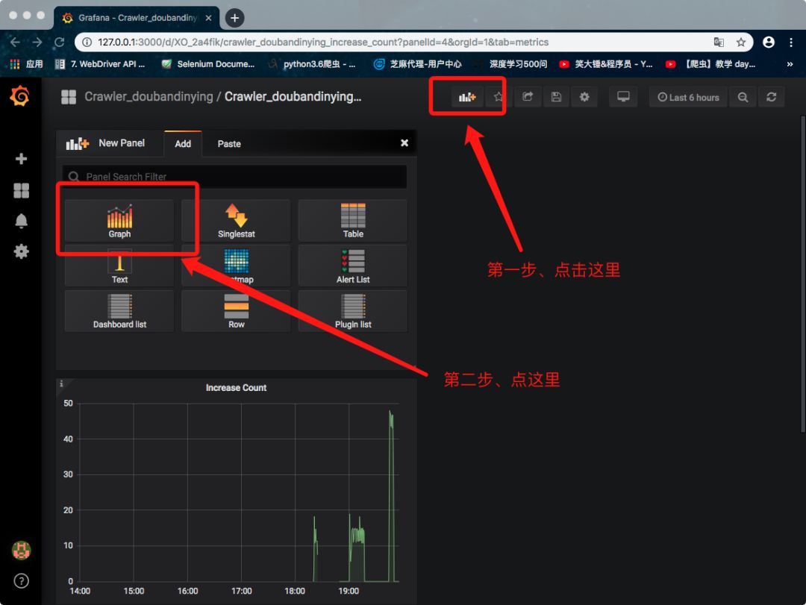806x605 pixels.
Task: Click the Add panel toolbar icon
Action: pos(467,97)
